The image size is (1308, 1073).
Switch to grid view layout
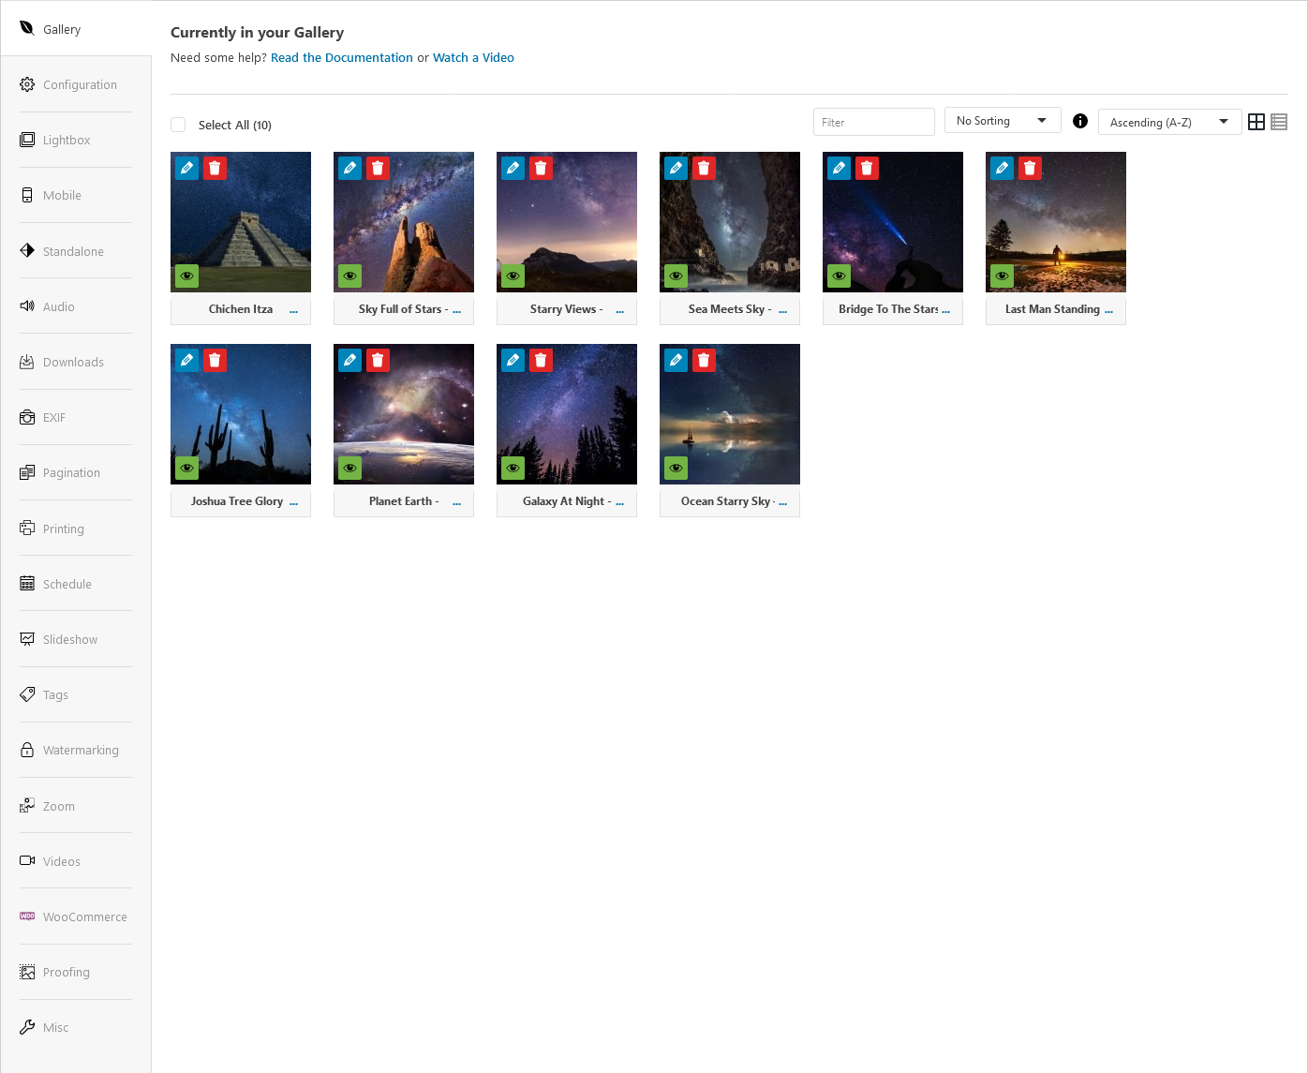(1256, 122)
